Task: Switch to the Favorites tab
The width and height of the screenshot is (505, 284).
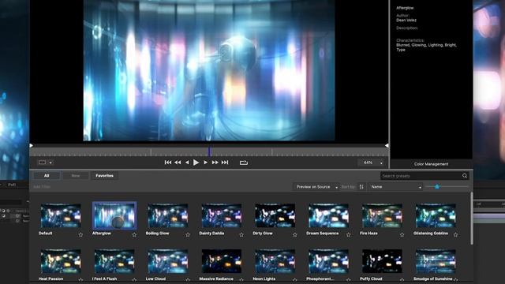Action: click(x=104, y=175)
